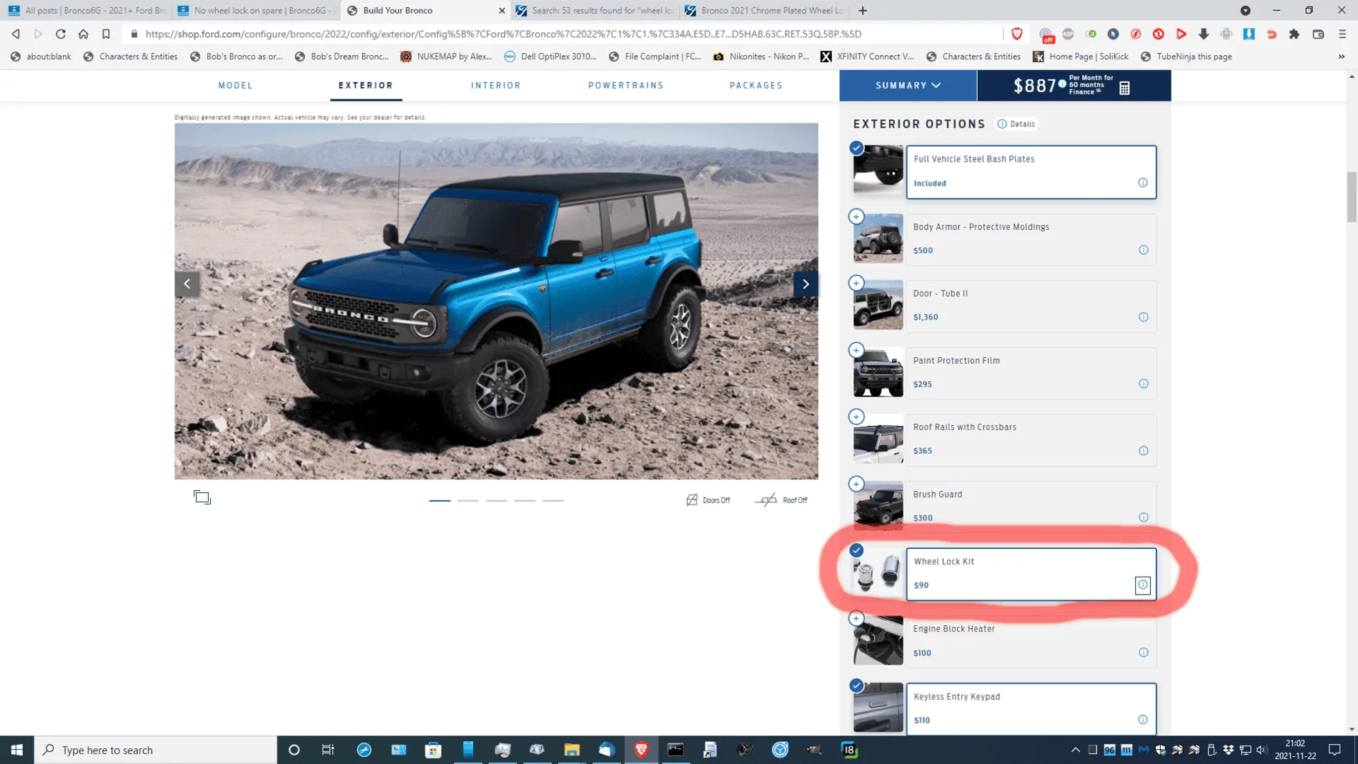The width and height of the screenshot is (1358, 764).
Task: Open Task View from taskbar
Action: pos(328,750)
